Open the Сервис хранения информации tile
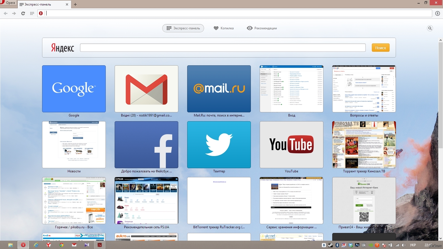 [292, 201]
